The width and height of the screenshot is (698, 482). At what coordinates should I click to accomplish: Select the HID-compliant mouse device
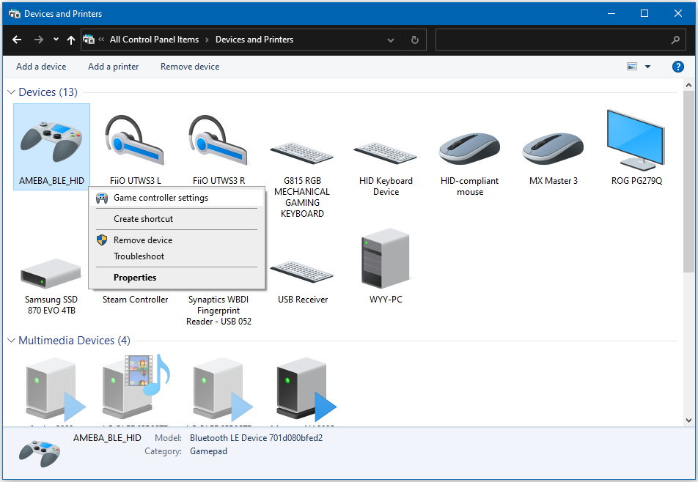tap(469, 148)
